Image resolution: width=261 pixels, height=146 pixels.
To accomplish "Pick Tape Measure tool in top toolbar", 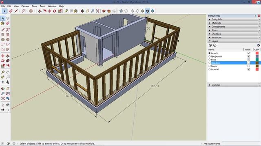I will coord(66,11).
